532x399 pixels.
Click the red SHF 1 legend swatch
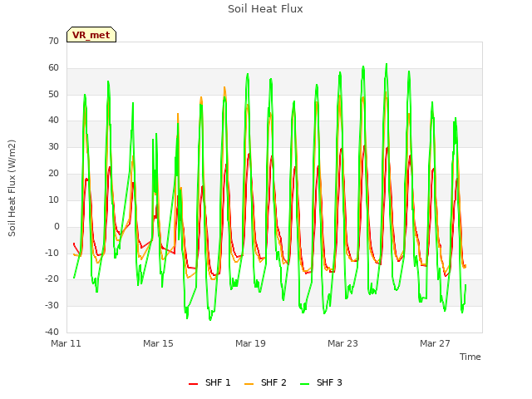(193, 384)
